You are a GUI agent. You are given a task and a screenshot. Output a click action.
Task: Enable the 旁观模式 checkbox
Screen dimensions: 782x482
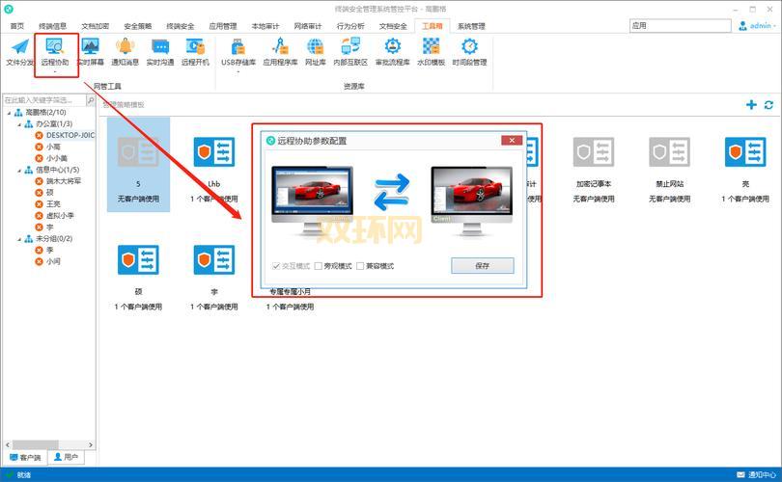pyautogui.click(x=319, y=266)
